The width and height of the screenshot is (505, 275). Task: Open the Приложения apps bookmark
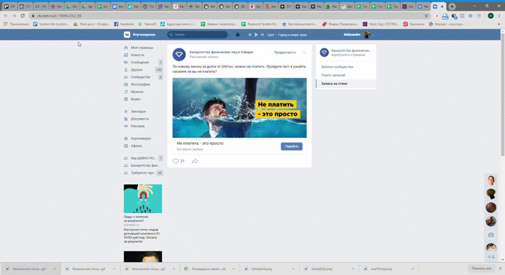16,24
